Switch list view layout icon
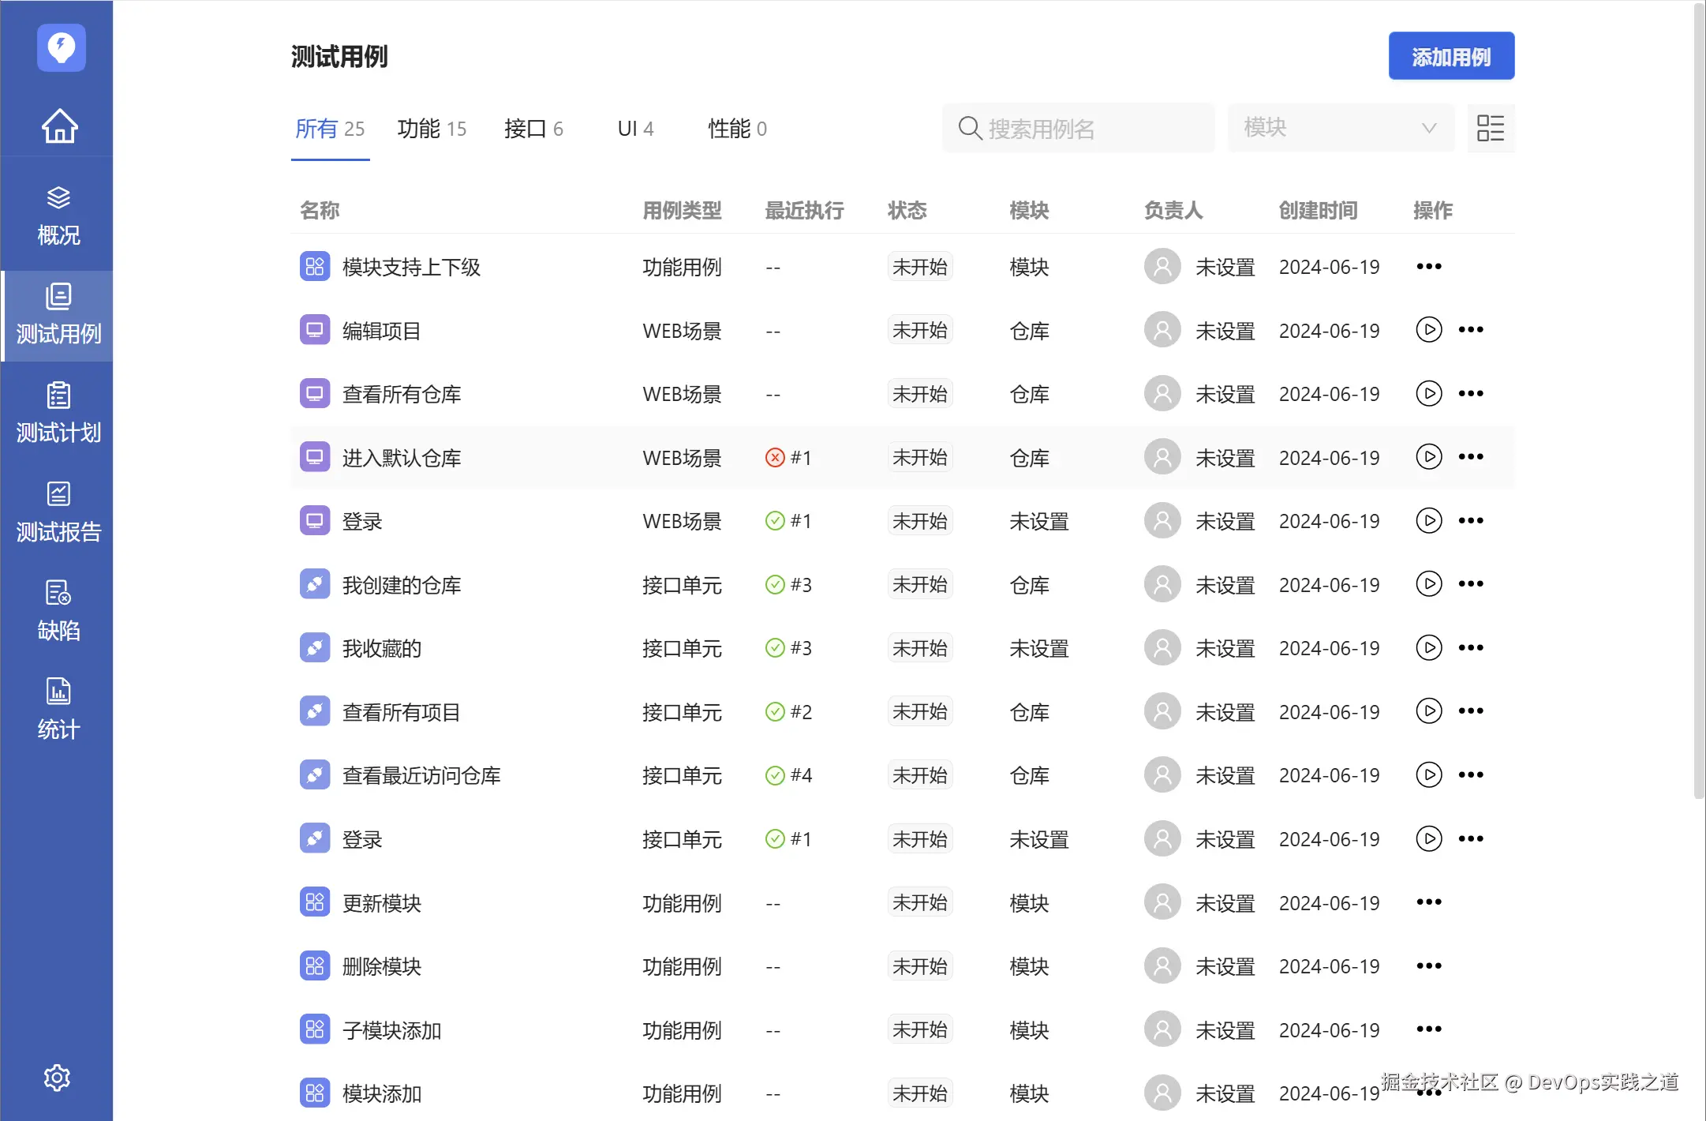1706x1121 pixels. (x=1491, y=128)
